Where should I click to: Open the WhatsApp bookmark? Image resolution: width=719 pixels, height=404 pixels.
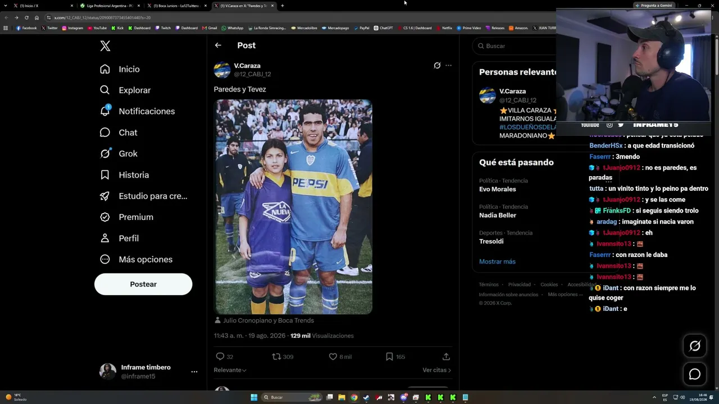coord(233,28)
